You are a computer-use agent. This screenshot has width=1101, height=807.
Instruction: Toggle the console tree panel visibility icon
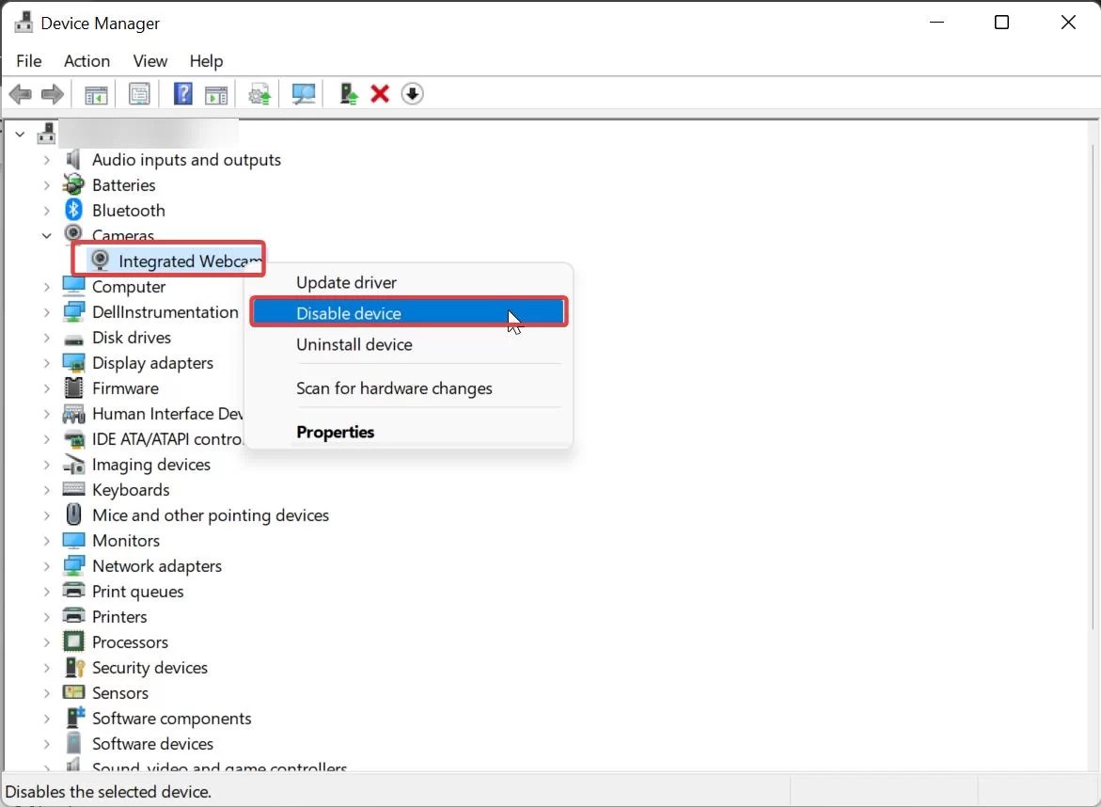(95, 93)
